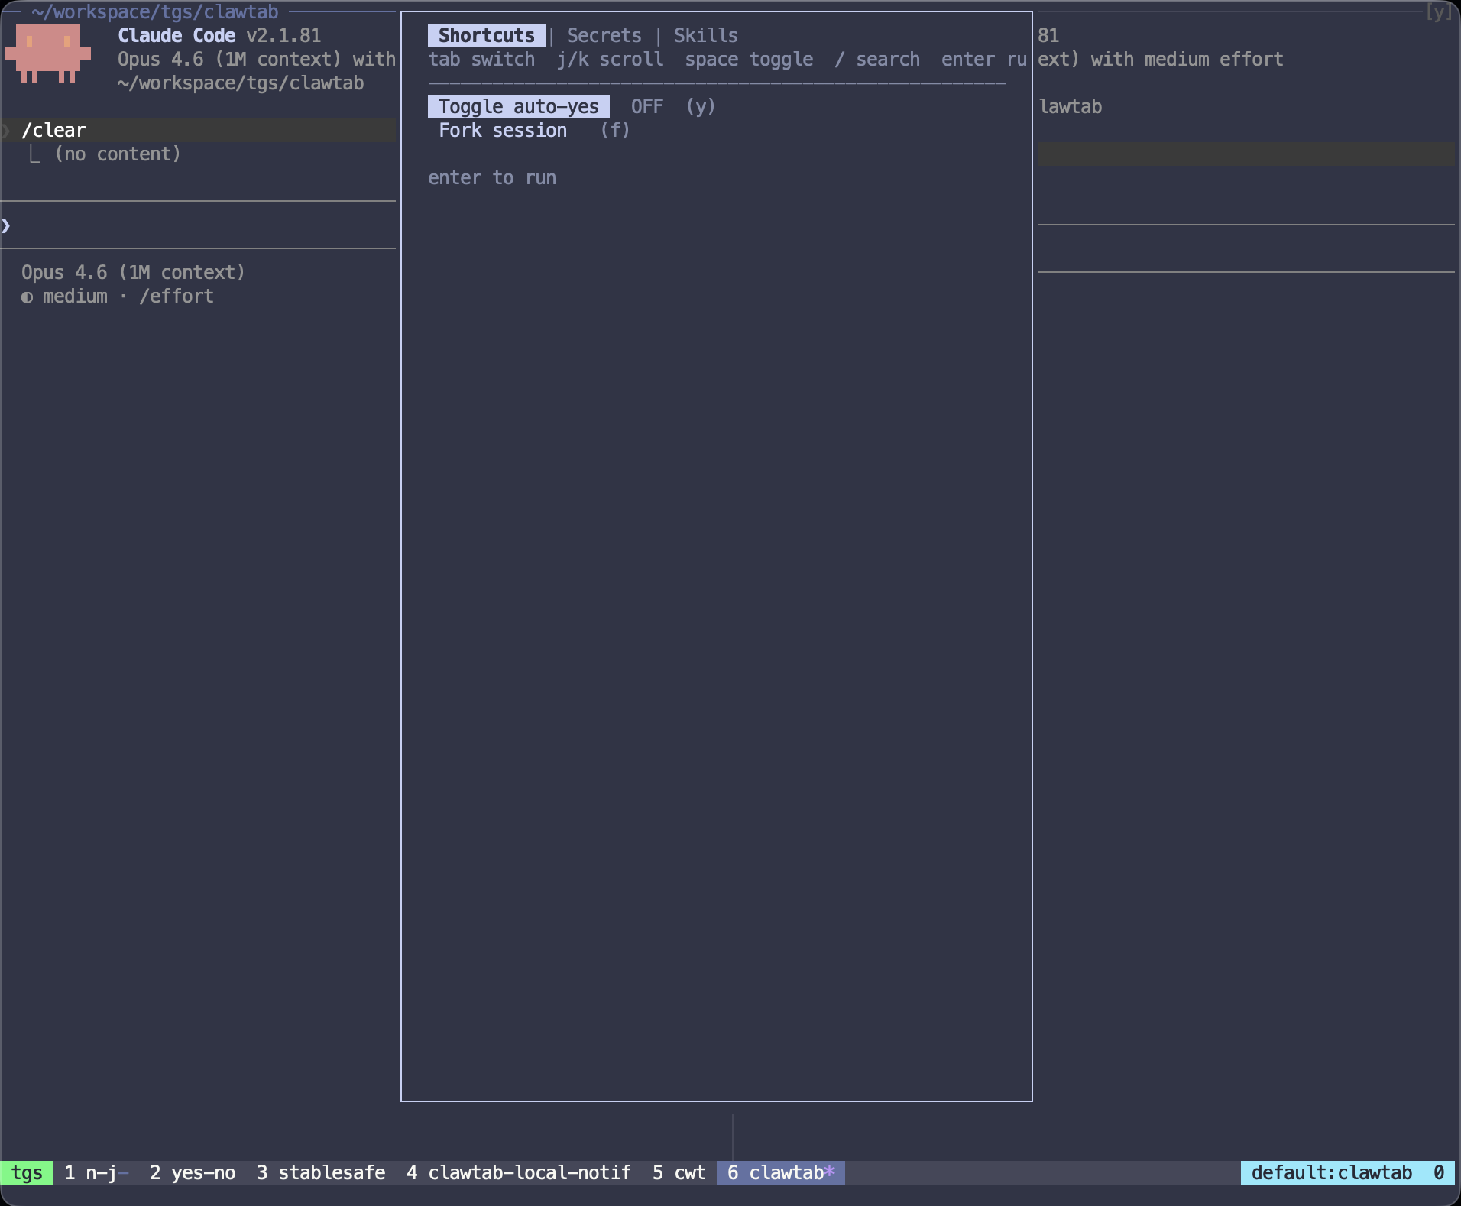This screenshot has width=1461, height=1206.
Task: Select Fork session shortcut
Action: [x=503, y=131]
